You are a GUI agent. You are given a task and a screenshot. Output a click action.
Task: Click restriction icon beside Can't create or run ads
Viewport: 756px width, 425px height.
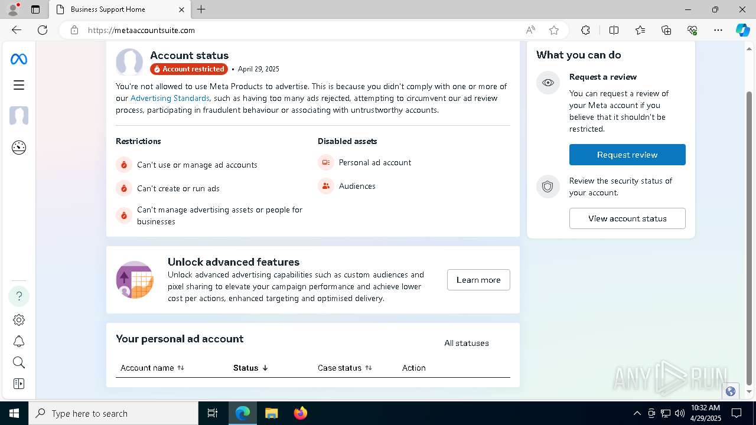[124, 188]
